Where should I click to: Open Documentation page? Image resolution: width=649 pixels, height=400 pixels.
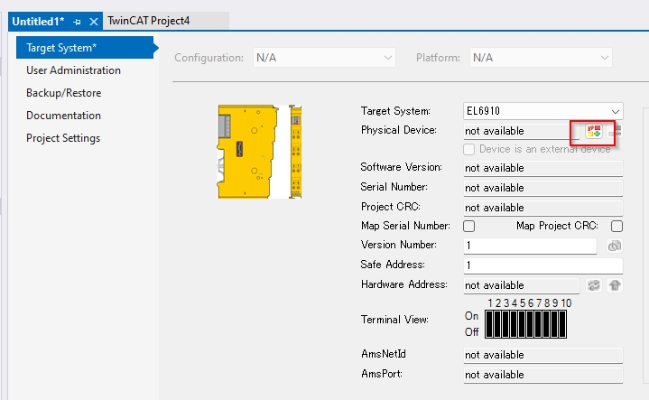(x=63, y=116)
